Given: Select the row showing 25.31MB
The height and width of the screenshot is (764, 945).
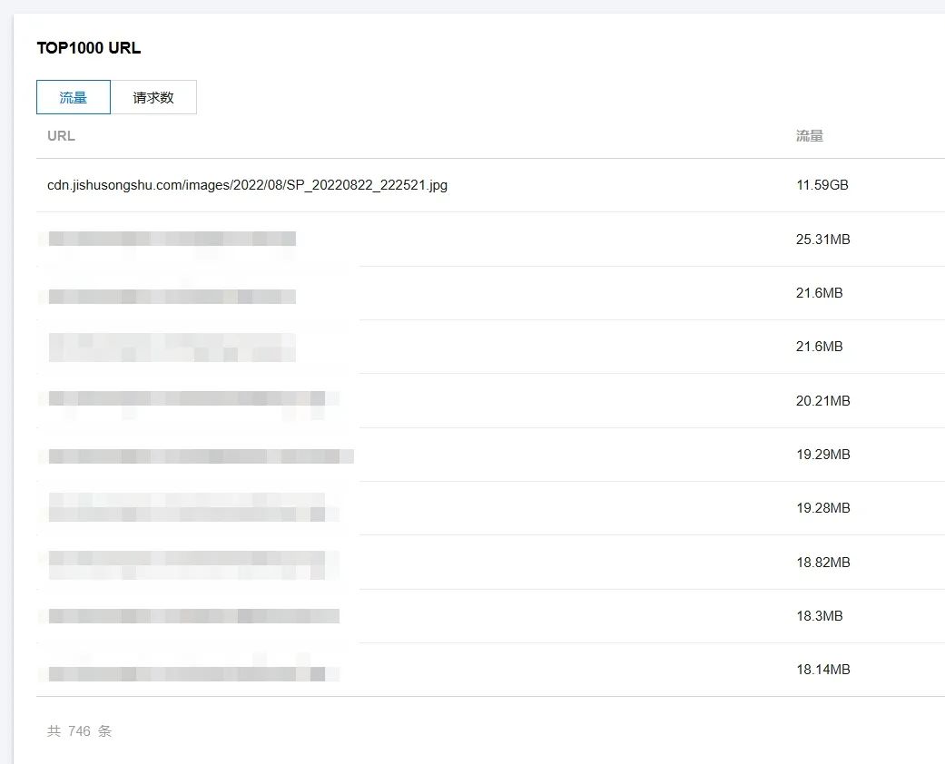Looking at the screenshot, I should tap(490, 240).
